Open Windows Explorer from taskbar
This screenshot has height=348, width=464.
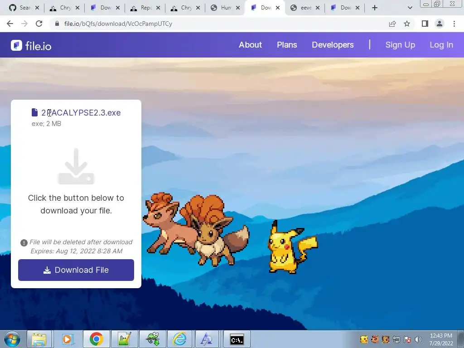(39, 339)
